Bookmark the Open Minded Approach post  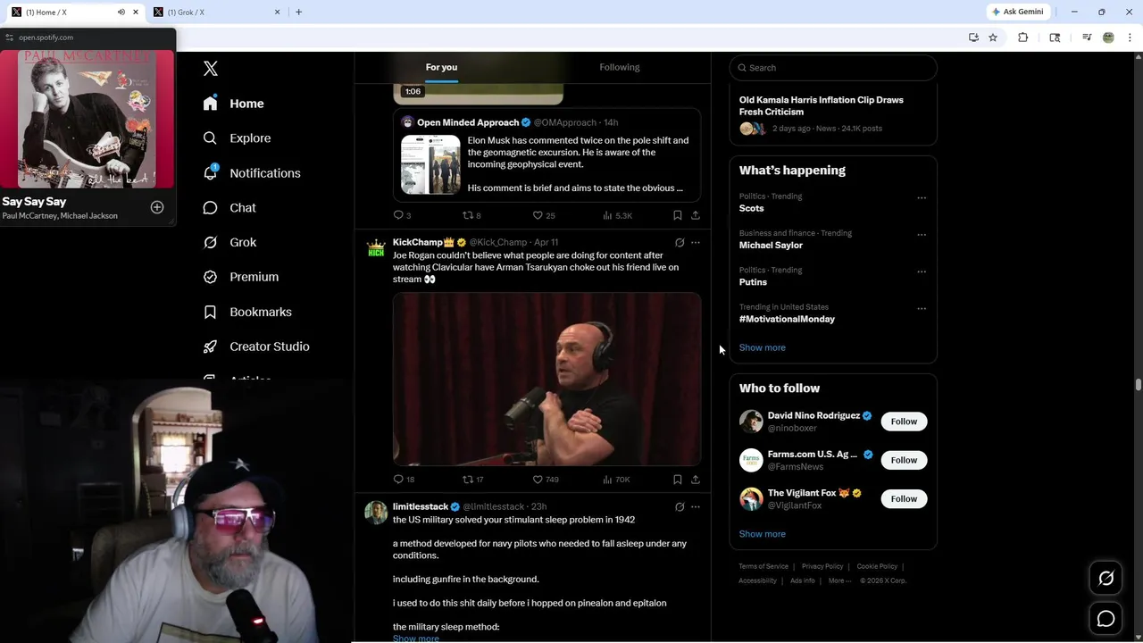(678, 215)
